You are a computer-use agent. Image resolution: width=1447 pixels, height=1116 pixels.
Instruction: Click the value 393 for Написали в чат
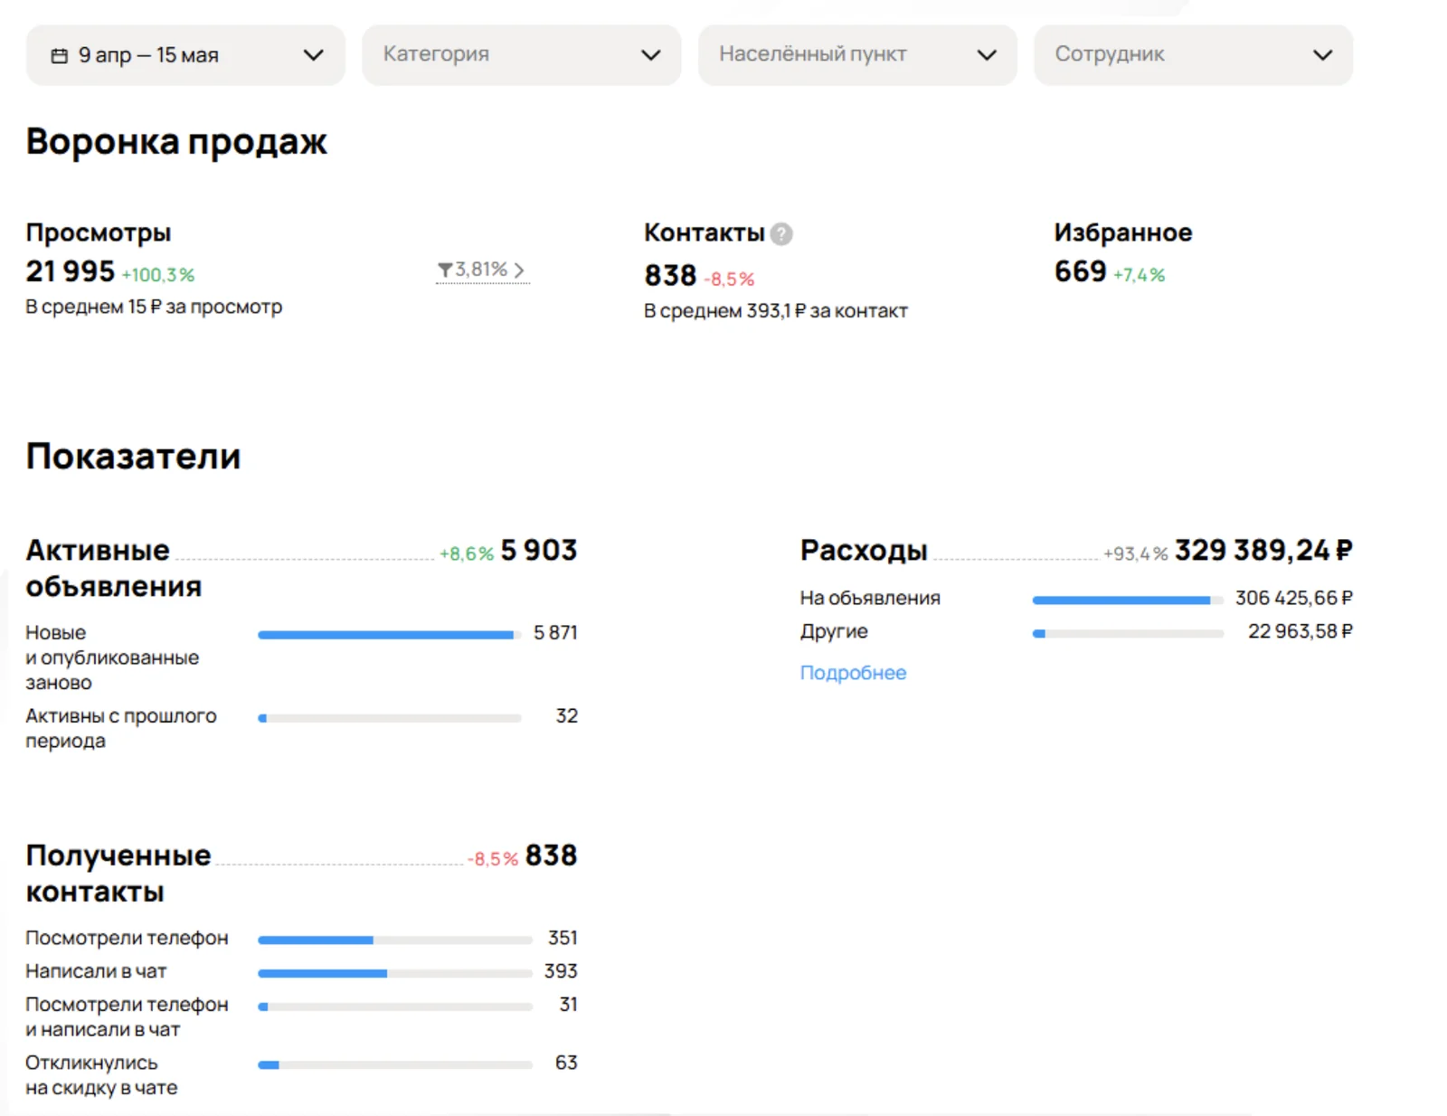pyautogui.click(x=561, y=971)
